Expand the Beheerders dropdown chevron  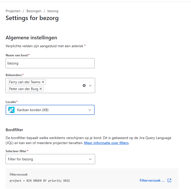click(x=90, y=85)
